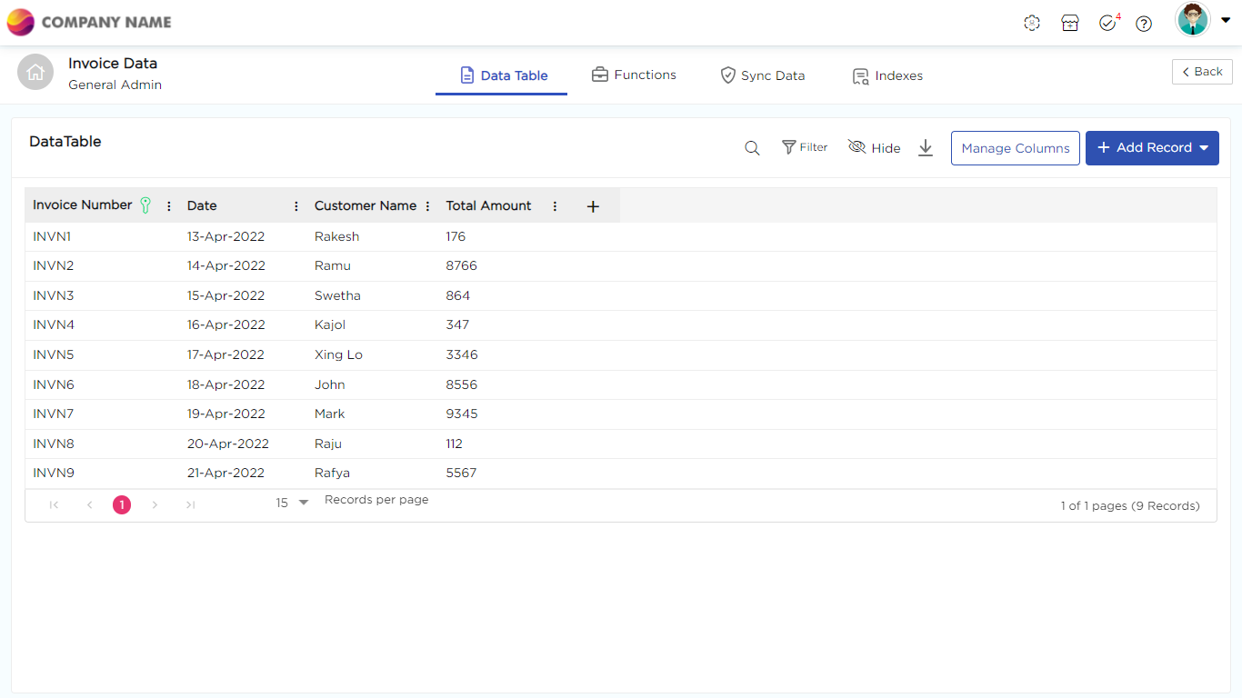Open Invoice Number column options menu
Viewport: 1242px width, 698px height.
pyautogui.click(x=169, y=206)
